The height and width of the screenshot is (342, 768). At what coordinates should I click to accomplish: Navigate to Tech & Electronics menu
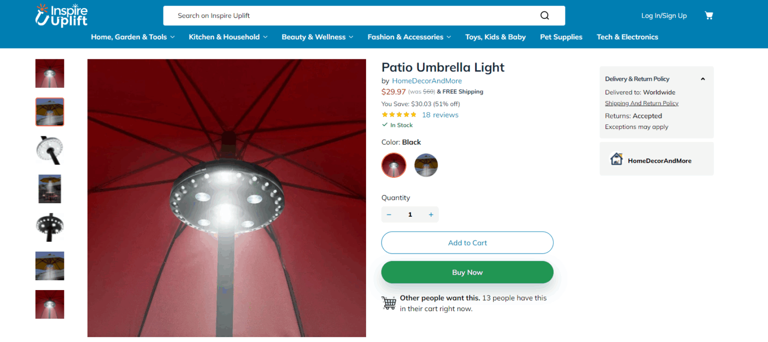[x=627, y=36]
